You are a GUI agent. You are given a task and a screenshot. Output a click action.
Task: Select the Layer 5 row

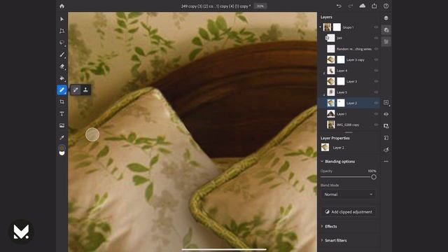pos(349,92)
